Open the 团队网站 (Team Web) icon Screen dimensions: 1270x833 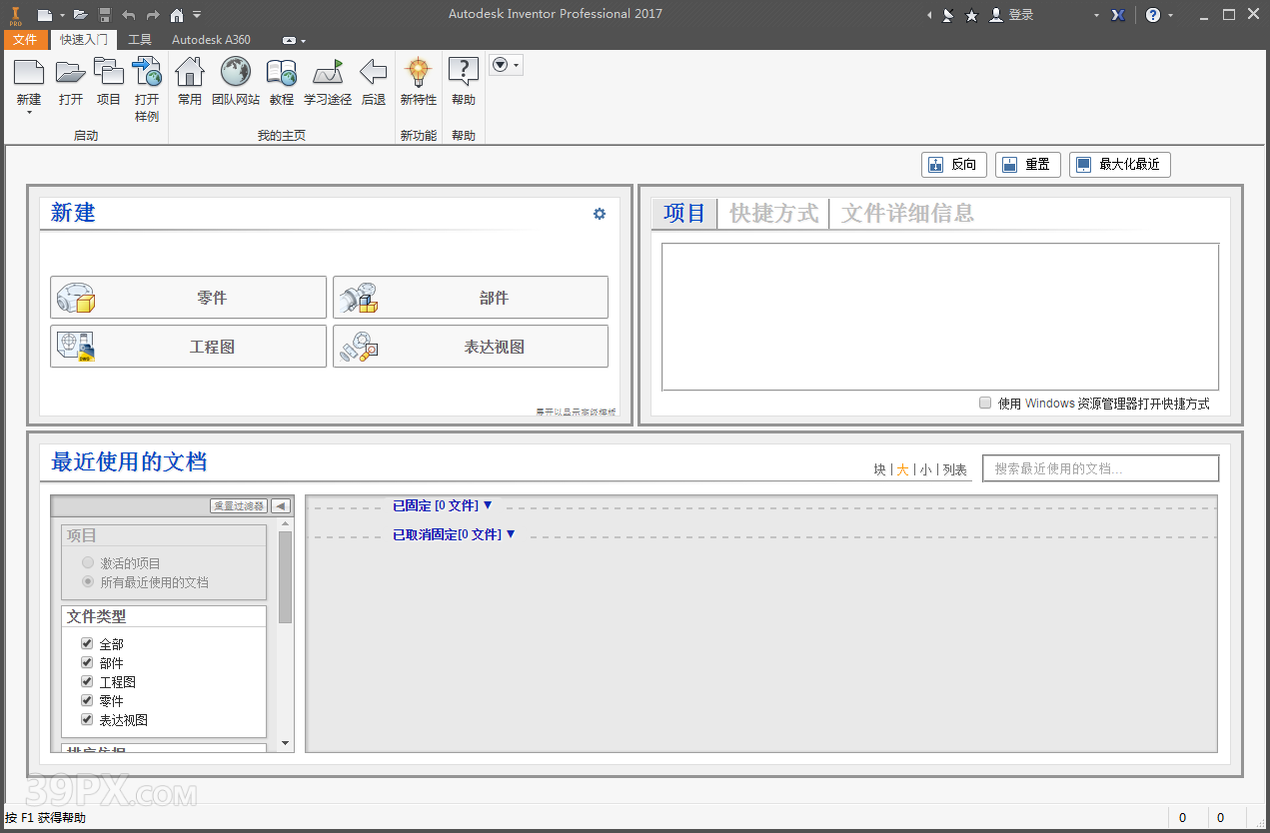(x=236, y=73)
